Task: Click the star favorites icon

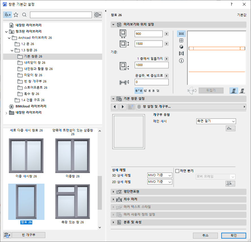Action: click(16, 14)
